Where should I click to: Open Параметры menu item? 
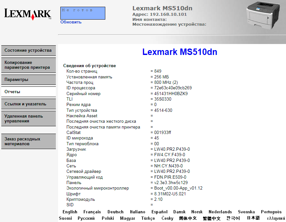[x=29, y=80]
